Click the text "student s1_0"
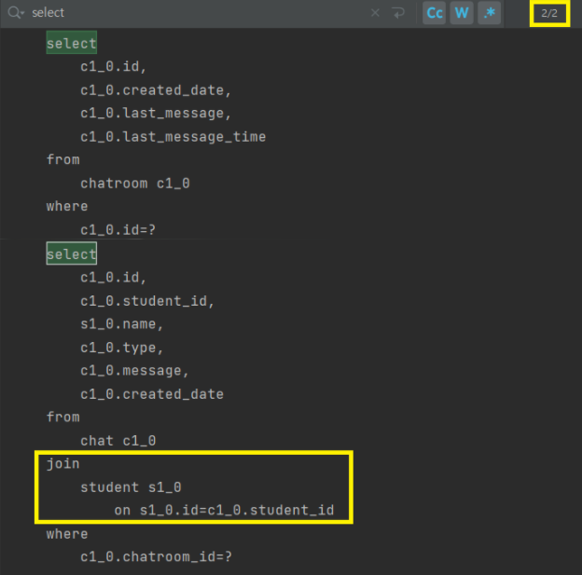 tap(131, 487)
